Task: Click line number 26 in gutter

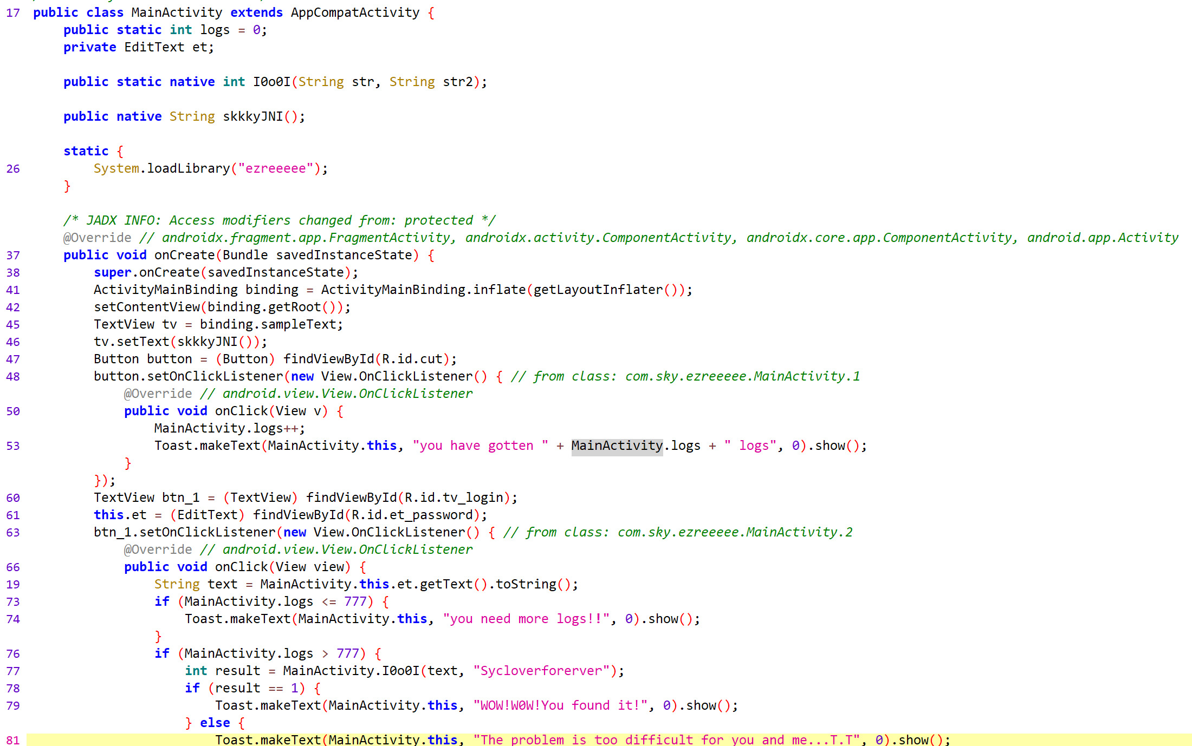Action: [x=13, y=168]
